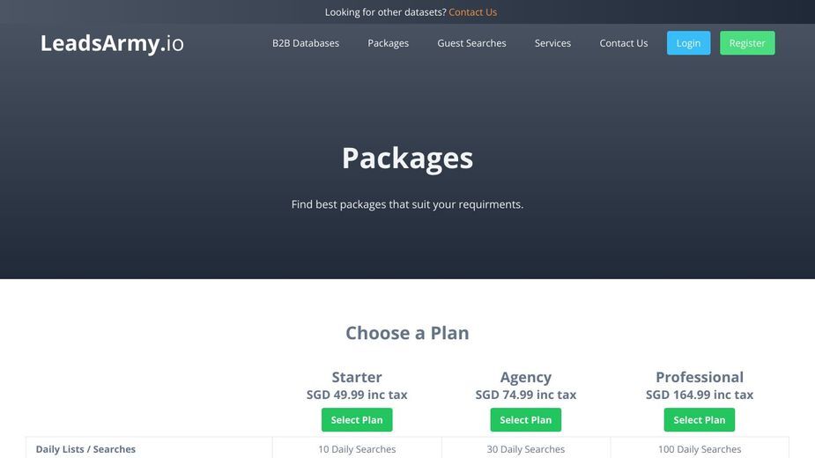This screenshot has width=815, height=458.
Task: Click the 100 Daily Searches cell
Action: click(700, 449)
